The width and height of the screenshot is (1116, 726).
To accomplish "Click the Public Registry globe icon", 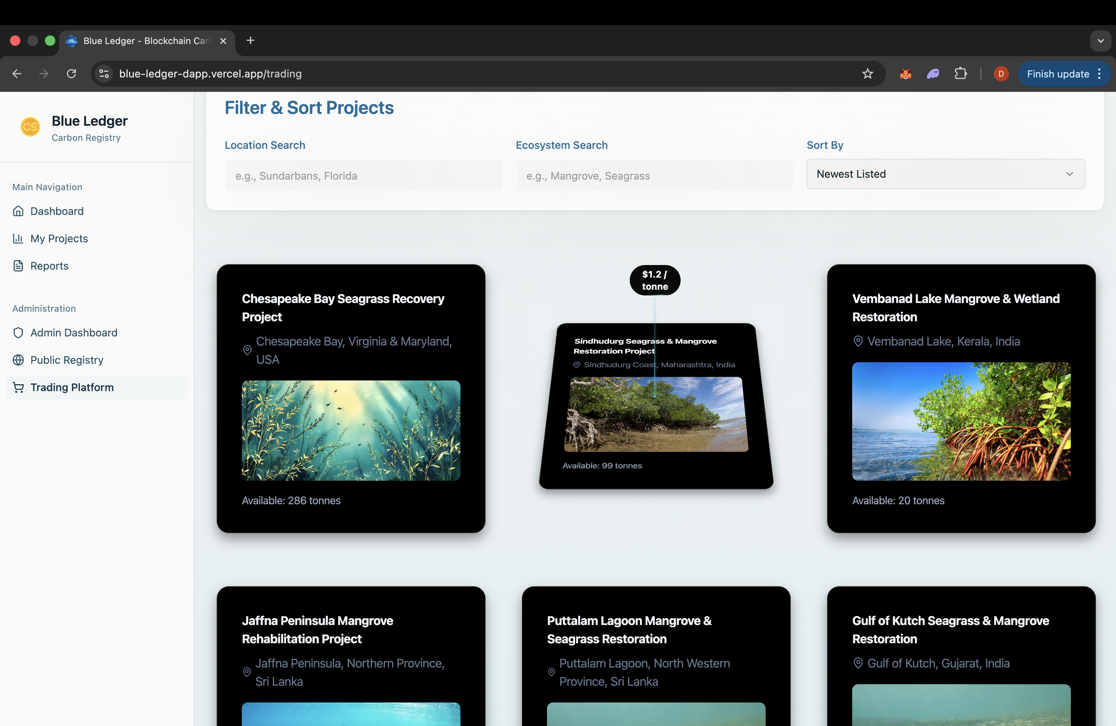I will [18, 360].
